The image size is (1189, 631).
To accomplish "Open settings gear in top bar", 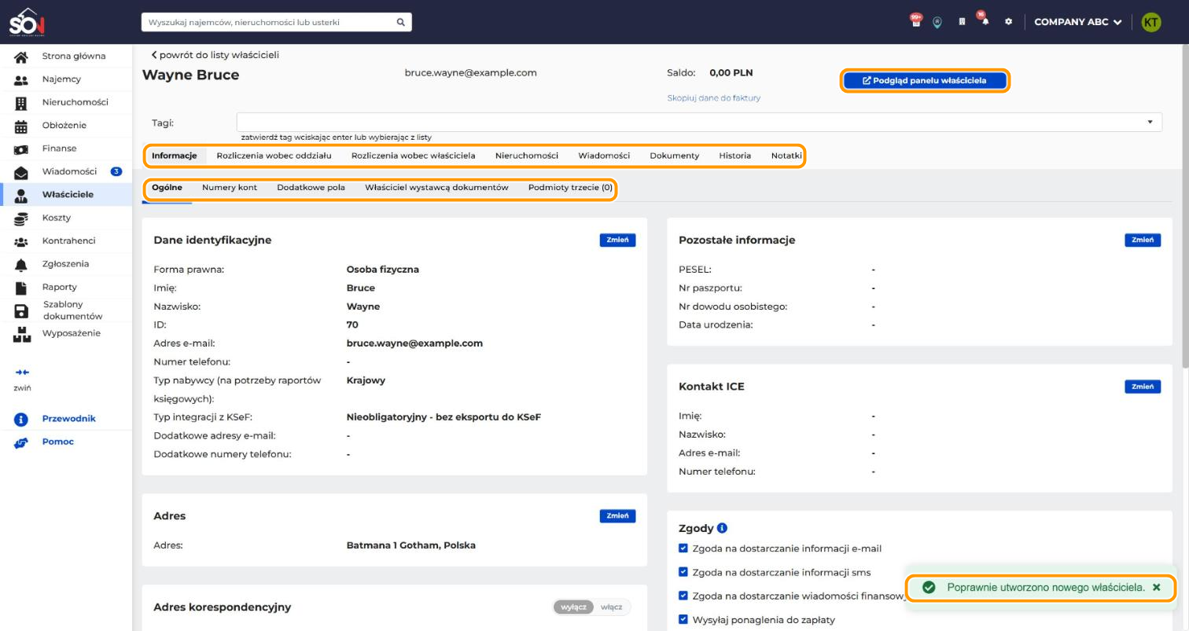I will coord(1008,22).
